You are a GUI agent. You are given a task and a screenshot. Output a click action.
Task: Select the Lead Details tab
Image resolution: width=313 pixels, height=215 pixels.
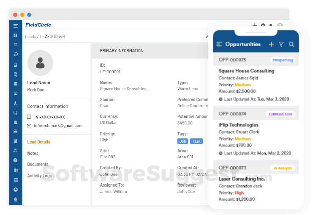pos(38,142)
